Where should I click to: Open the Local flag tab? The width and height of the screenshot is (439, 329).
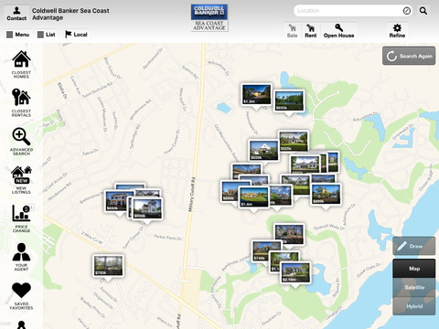point(76,35)
